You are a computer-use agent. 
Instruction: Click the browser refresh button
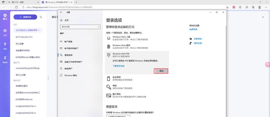[x=16, y=7]
